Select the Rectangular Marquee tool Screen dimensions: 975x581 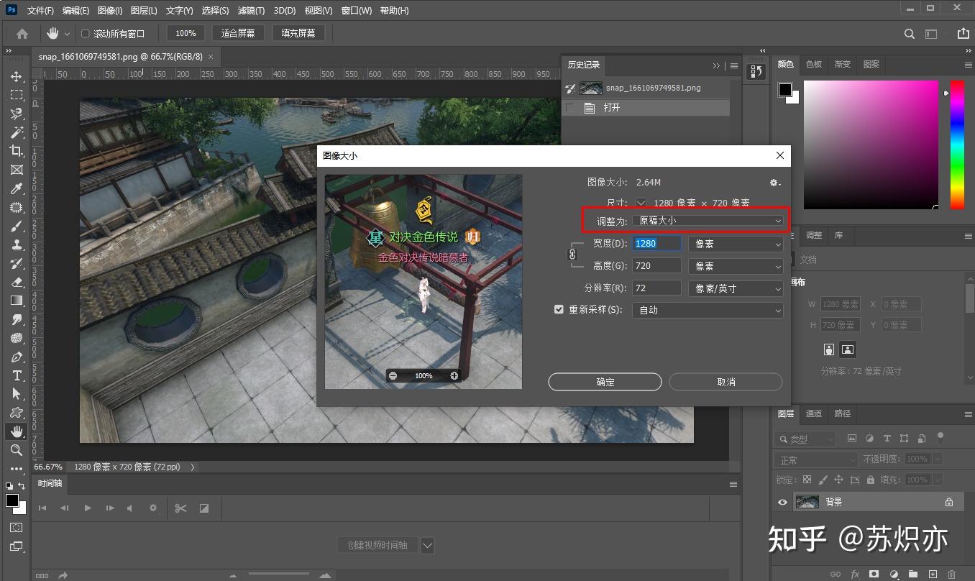[16, 95]
